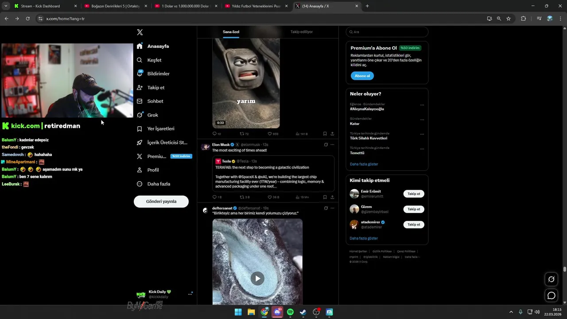Play the deftersanat video

(x=257, y=278)
